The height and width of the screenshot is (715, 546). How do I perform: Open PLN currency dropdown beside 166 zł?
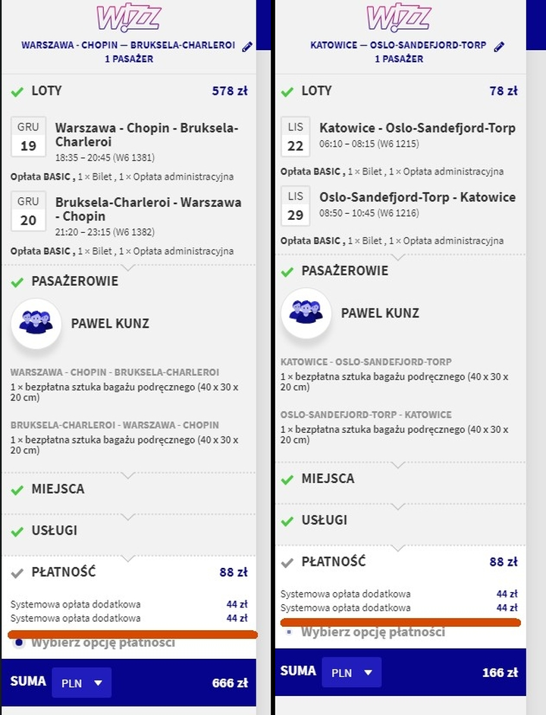tap(352, 673)
